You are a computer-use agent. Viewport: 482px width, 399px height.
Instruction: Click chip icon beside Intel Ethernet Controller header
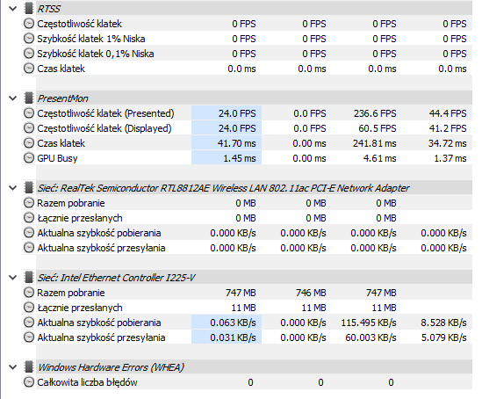click(x=29, y=278)
